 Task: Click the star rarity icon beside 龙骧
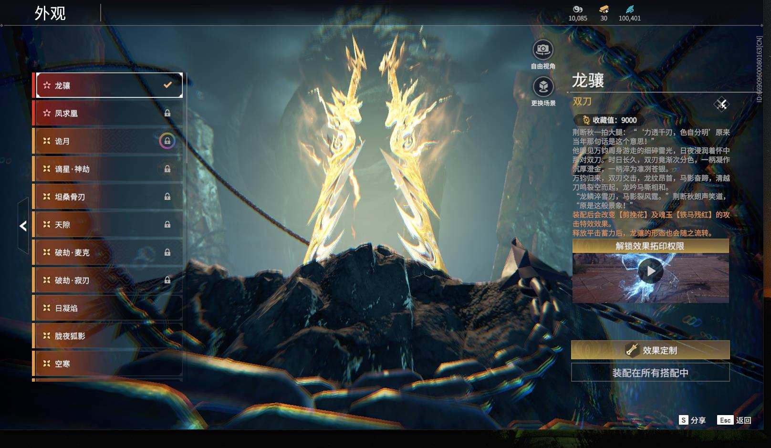click(x=47, y=85)
